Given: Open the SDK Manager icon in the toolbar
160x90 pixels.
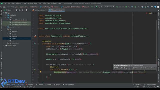Looking at the screenshot, I should pos(148,7).
